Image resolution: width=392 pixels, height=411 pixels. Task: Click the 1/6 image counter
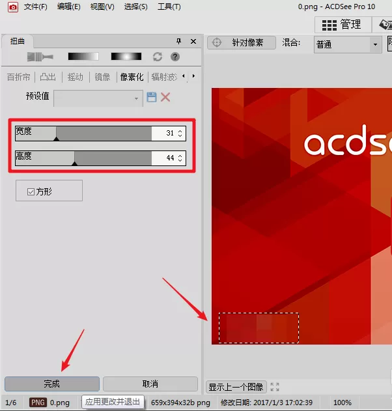tap(10, 403)
